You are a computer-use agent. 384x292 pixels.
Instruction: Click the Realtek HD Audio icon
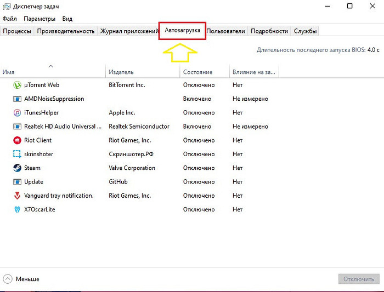(x=17, y=127)
